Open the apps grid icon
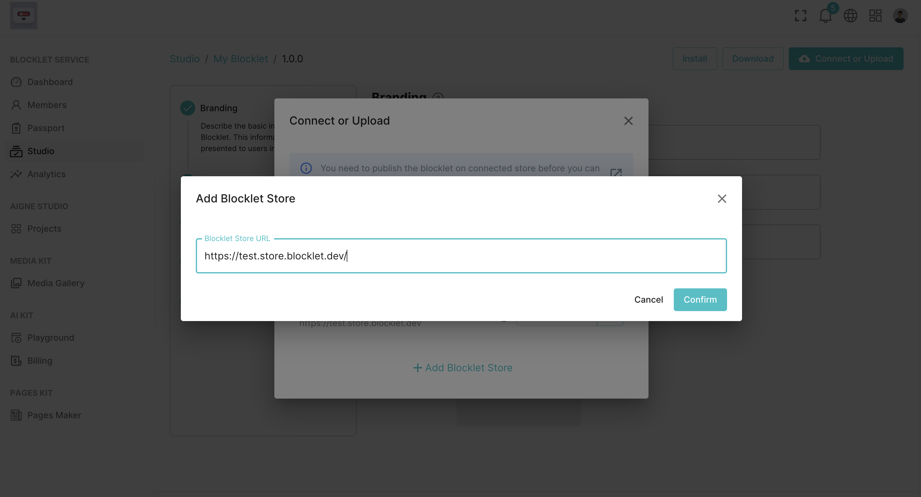This screenshot has height=497, width=921. (875, 16)
